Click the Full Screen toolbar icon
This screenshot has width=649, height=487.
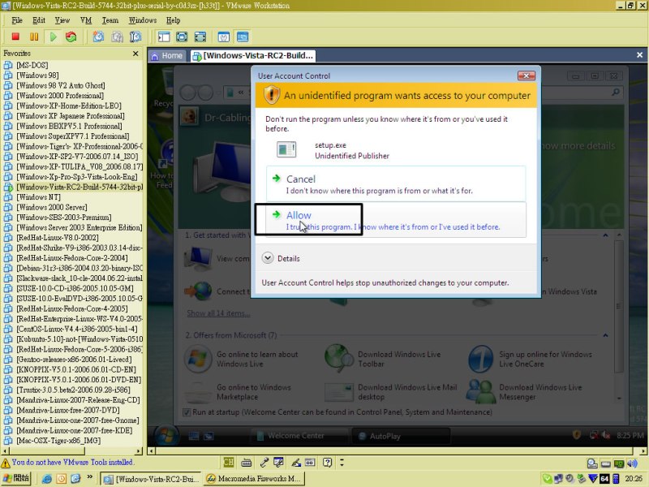(200, 37)
